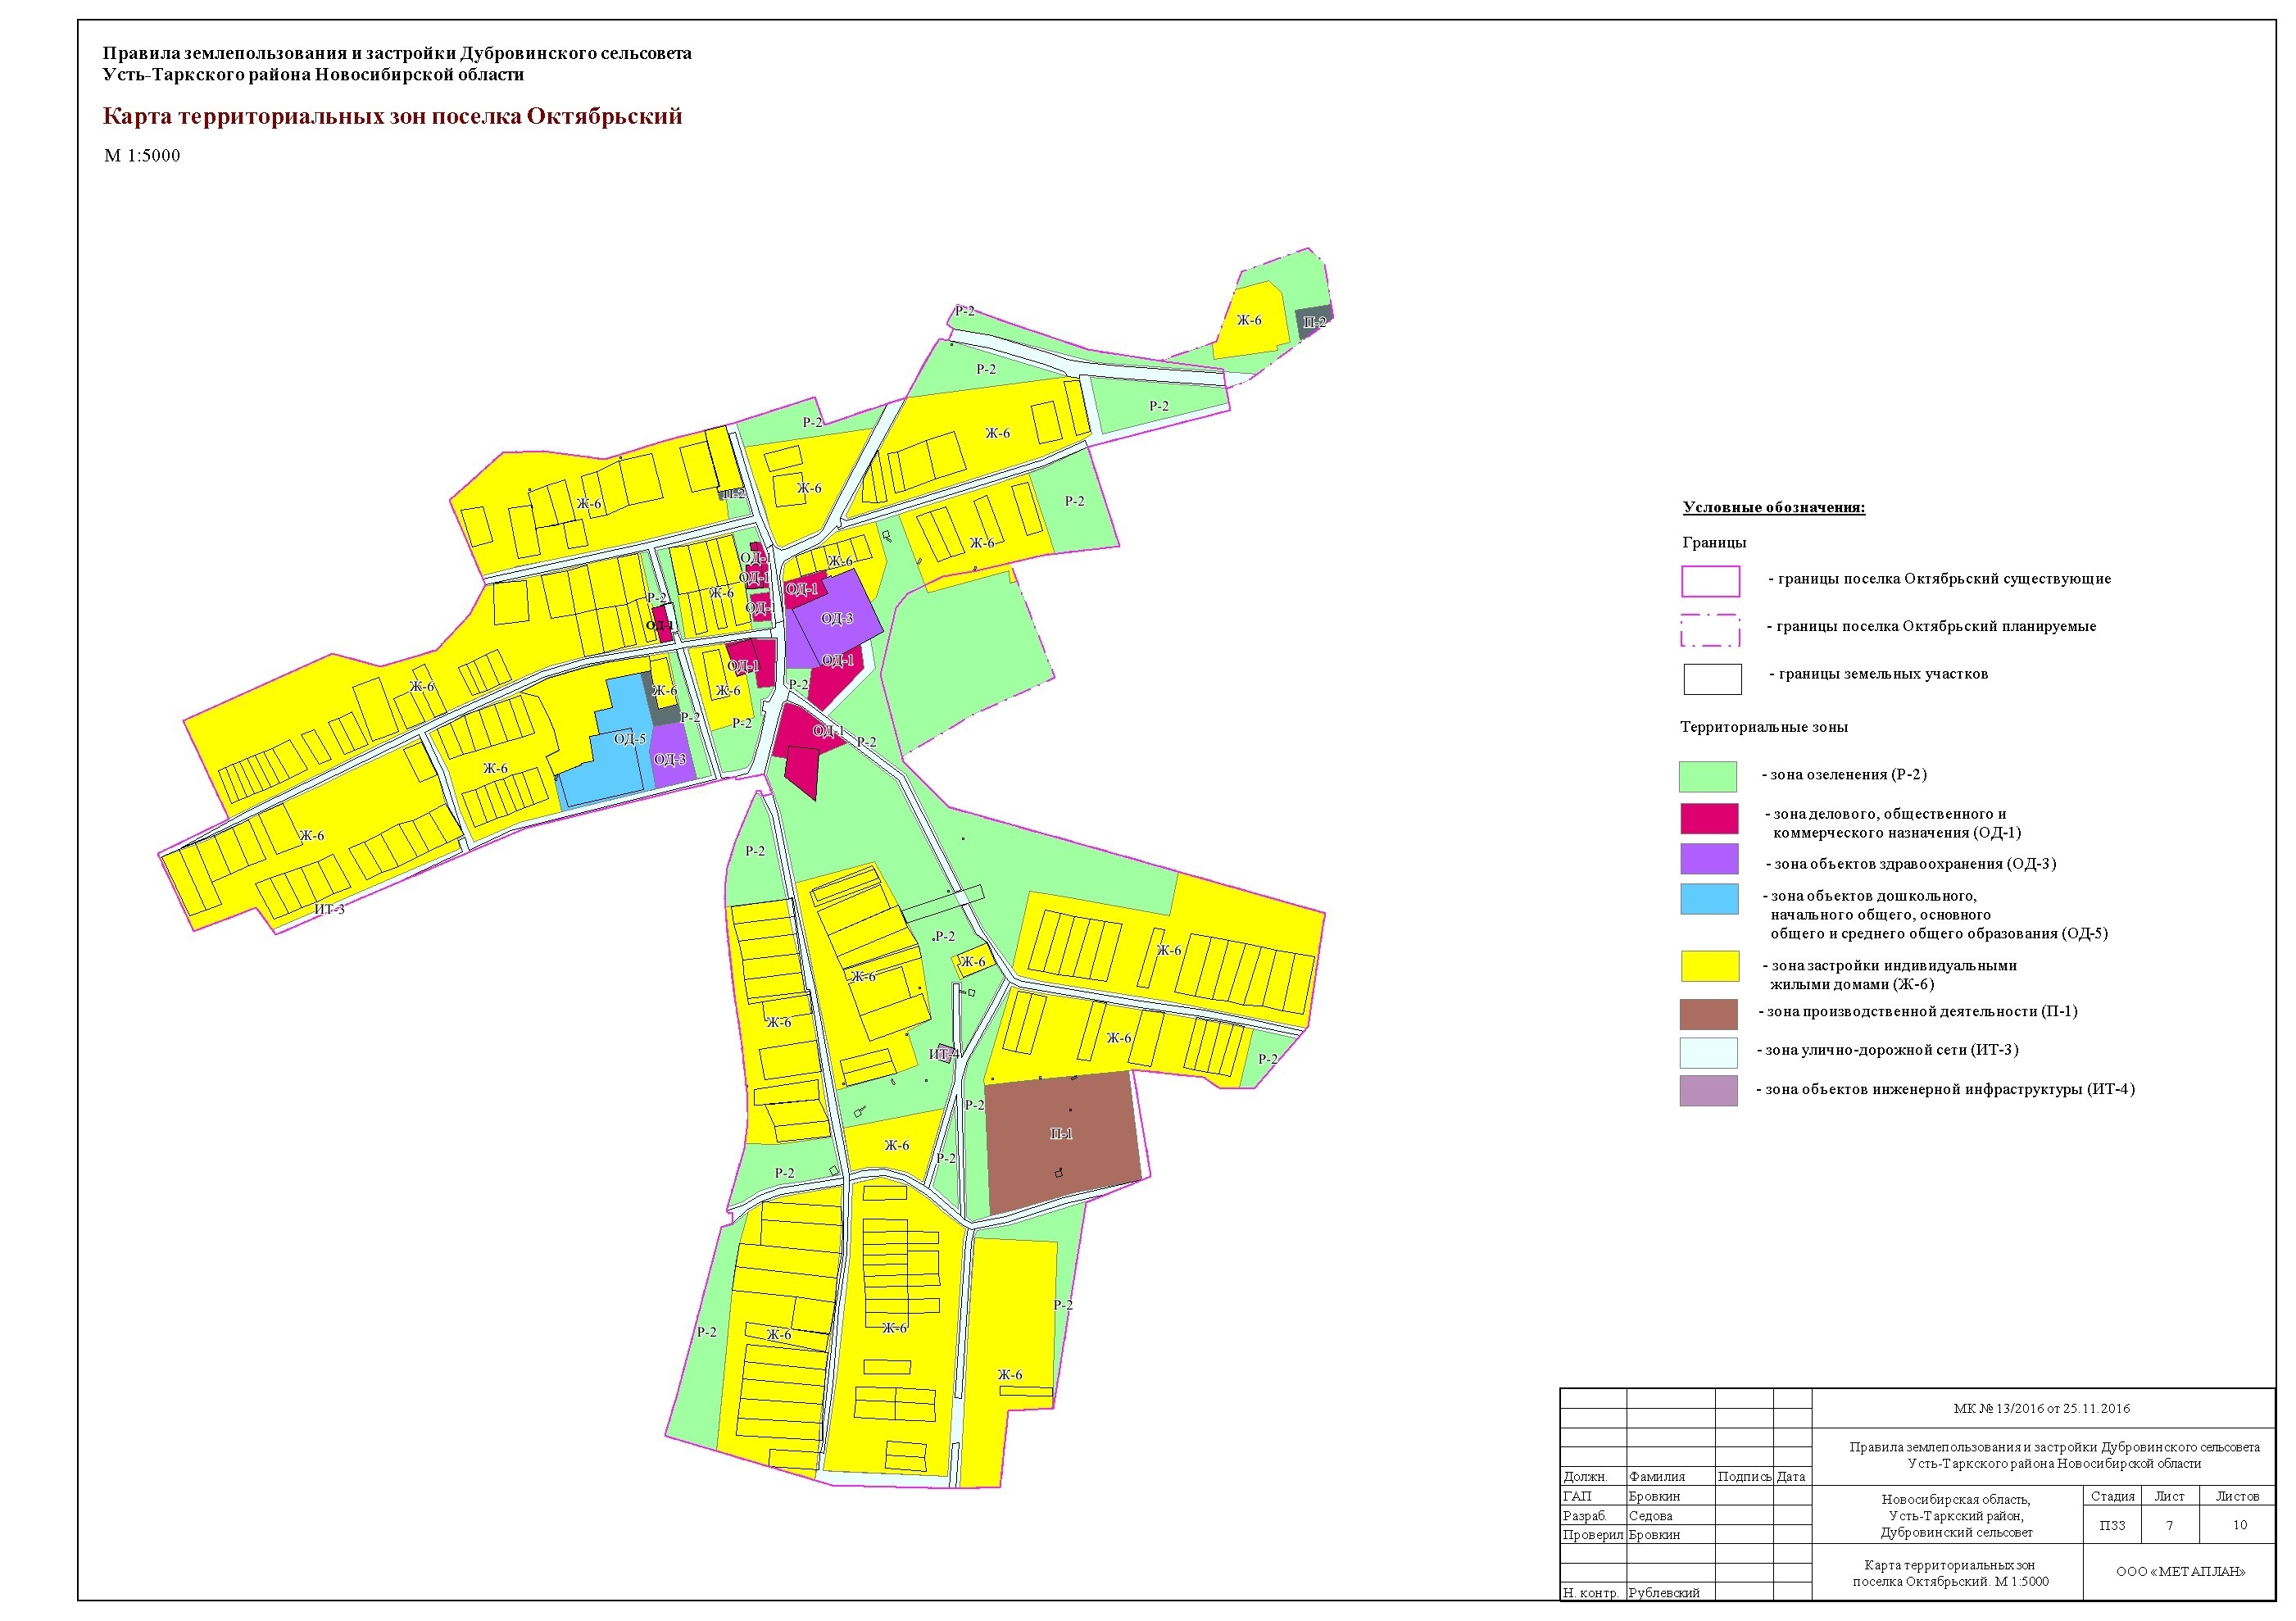
Task: Click the 'Седова' cell in the title block
Action: click(x=1670, y=1516)
